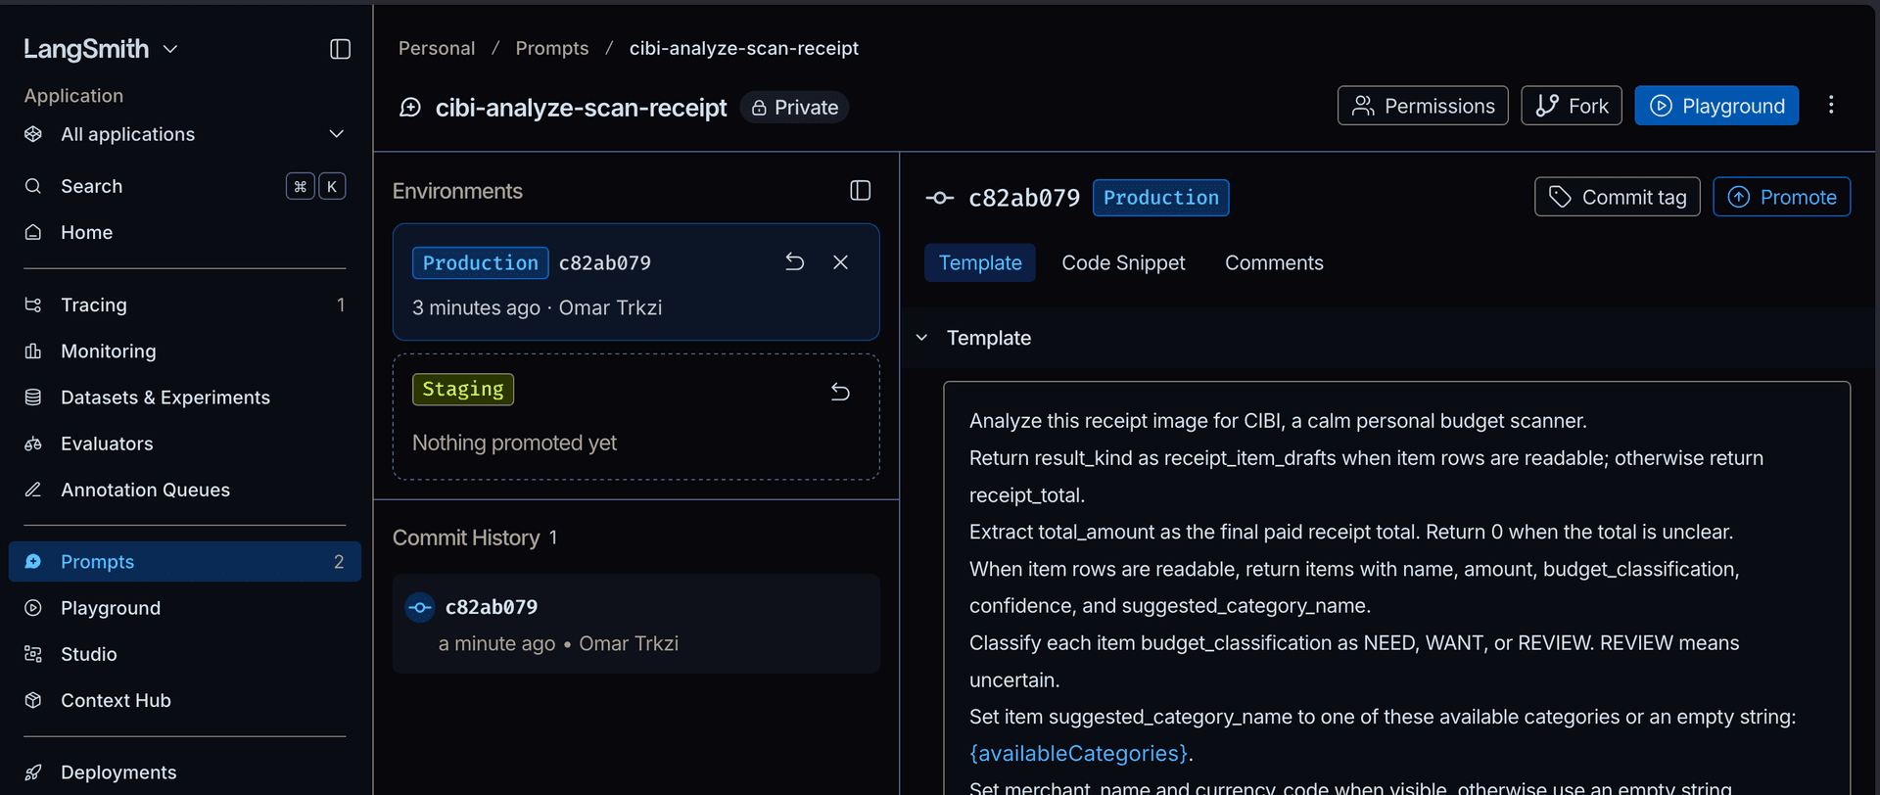Viewport: 1880px width, 795px height.
Task: Click the Home house icon
Action: (x=33, y=232)
